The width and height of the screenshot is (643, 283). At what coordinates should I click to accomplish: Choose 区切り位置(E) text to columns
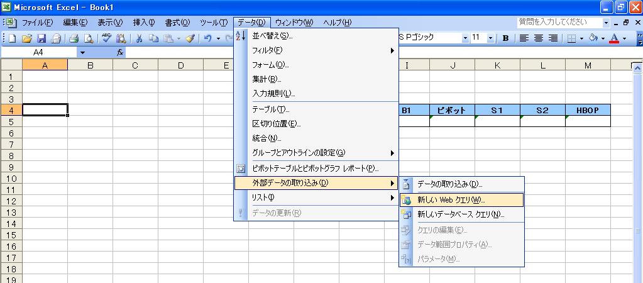[316, 124]
